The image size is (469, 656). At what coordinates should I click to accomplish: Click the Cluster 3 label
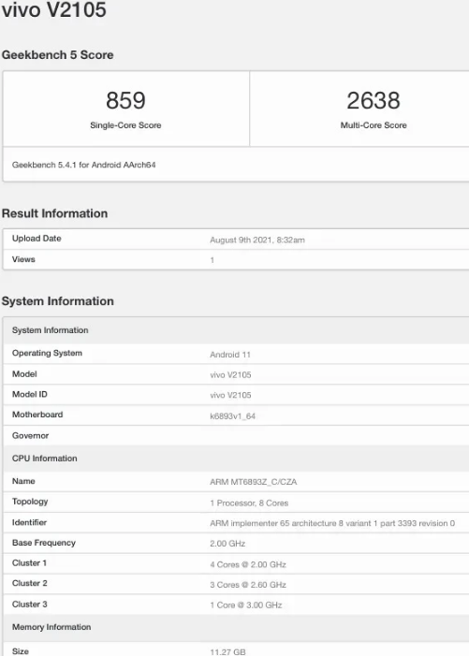coord(29,605)
